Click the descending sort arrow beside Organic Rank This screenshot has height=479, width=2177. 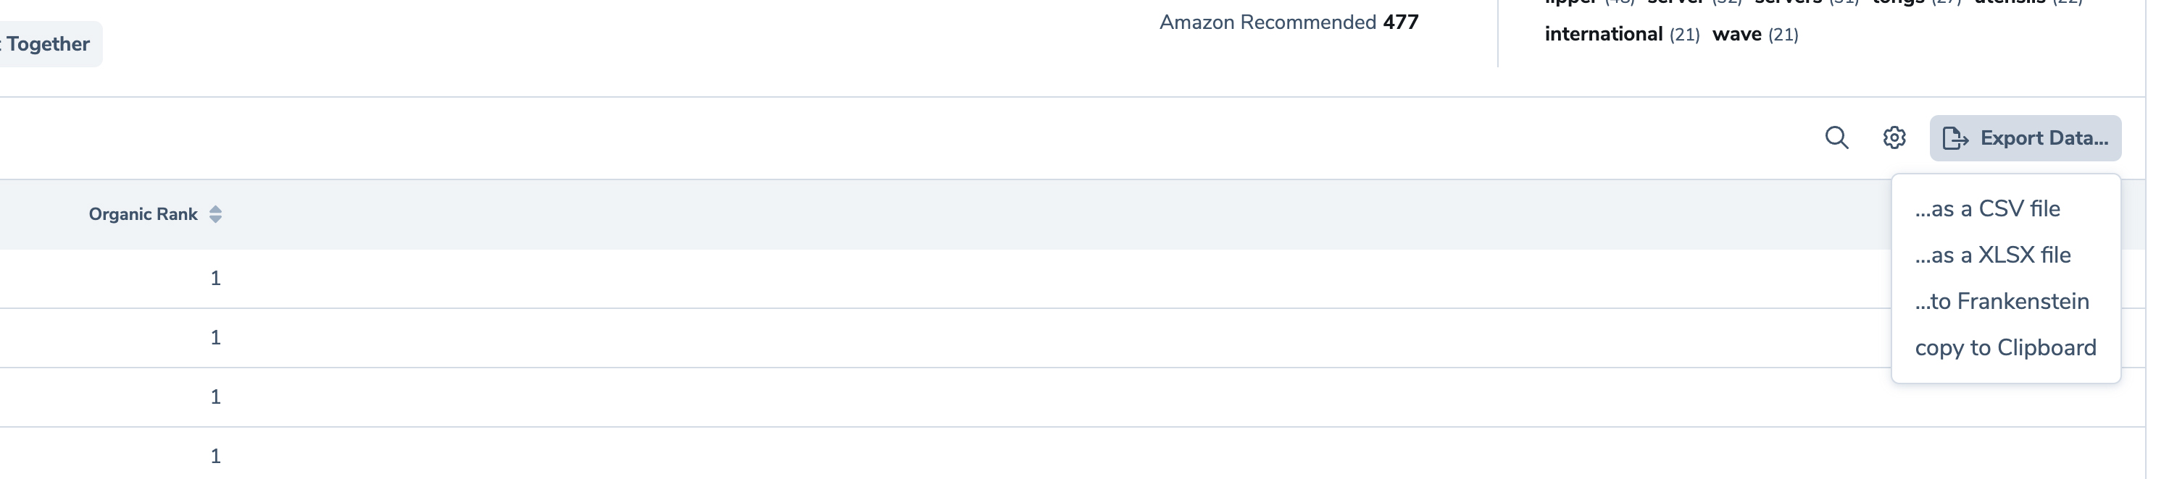click(x=215, y=219)
